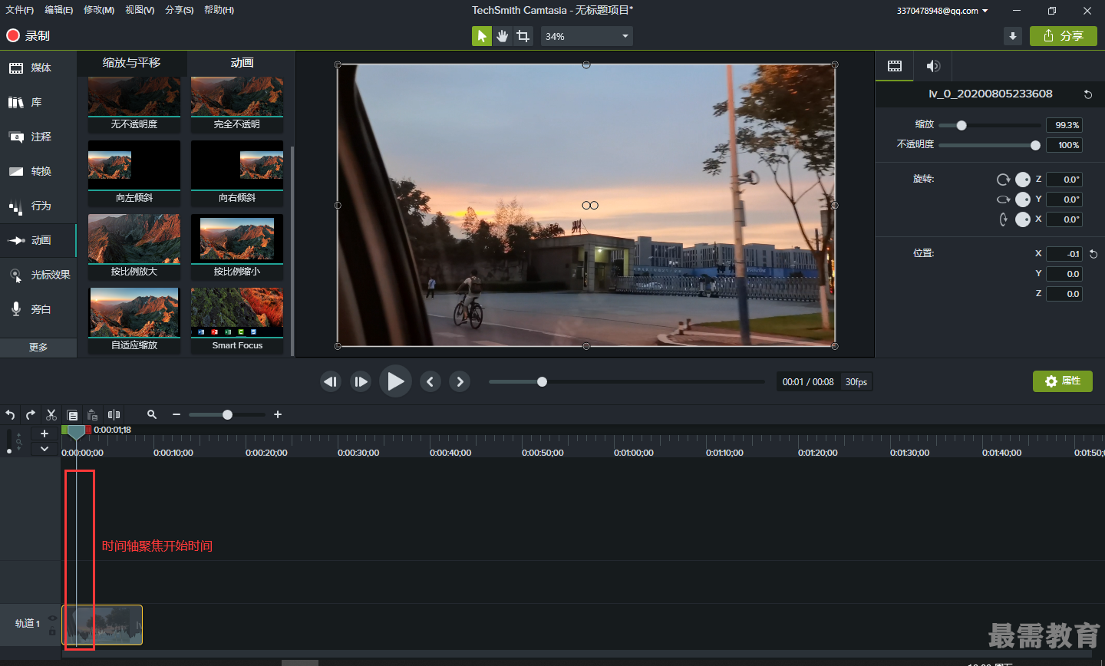The height and width of the screenshot is (666, 1105).
Task: Jump to previous clip start
Action: (x=331, y=381)
